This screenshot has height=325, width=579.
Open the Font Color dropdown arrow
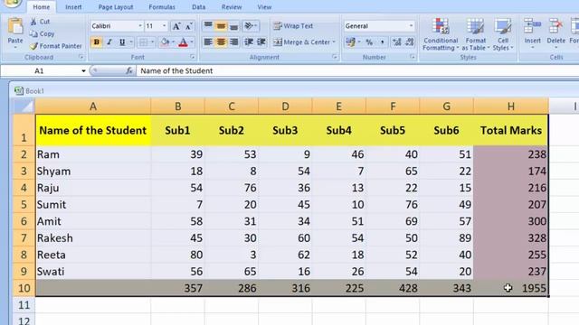coord(192,42)
